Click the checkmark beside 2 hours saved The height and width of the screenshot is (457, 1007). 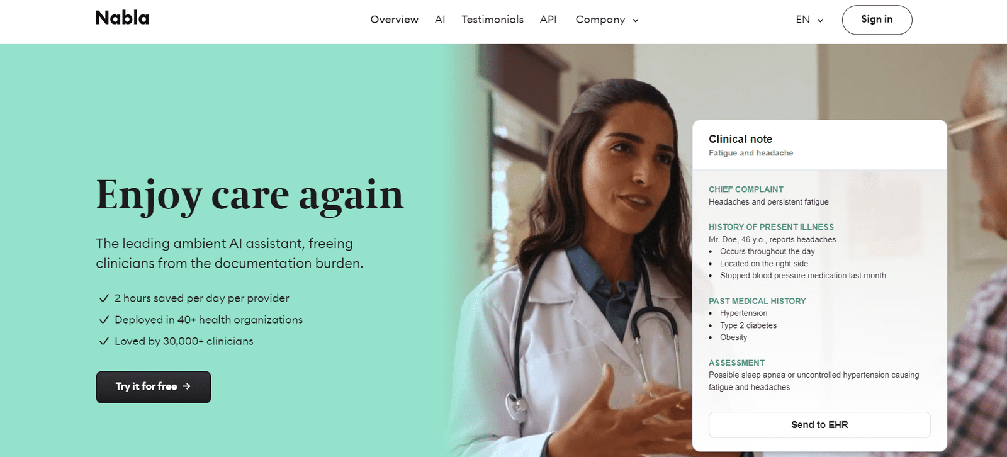[x=104, y=298]
